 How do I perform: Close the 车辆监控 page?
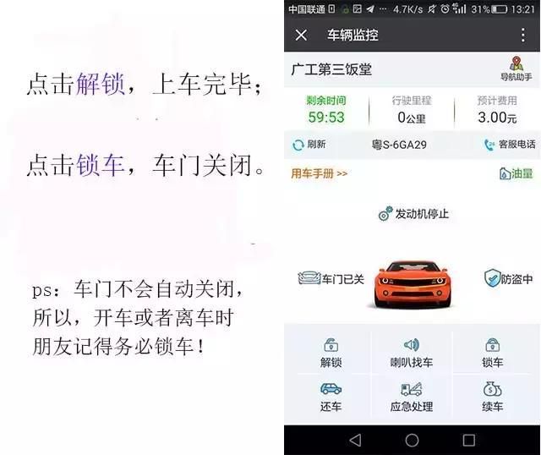tap(301, 36)
